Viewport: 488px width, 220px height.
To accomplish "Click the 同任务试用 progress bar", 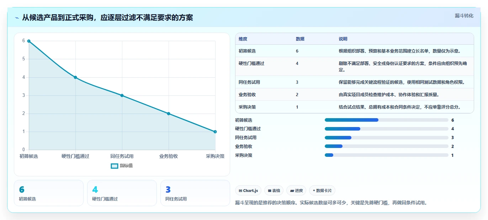I will 387,138.
